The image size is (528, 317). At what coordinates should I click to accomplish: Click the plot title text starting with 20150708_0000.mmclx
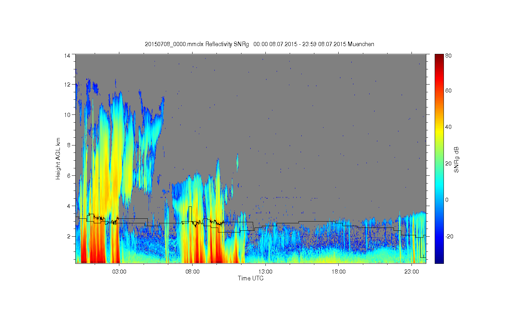tap(259, 44)
